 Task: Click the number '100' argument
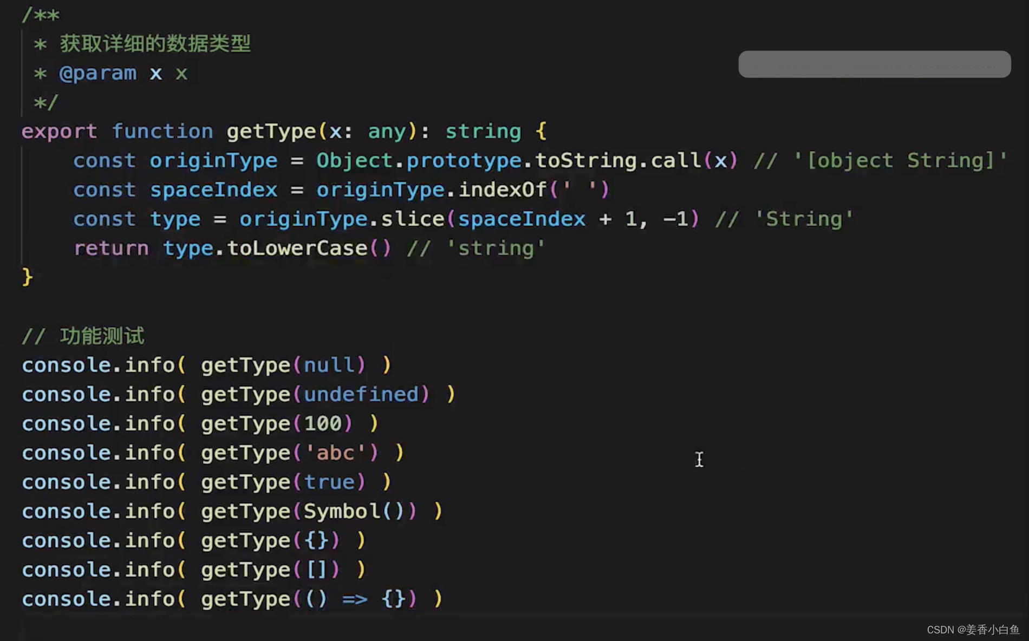pos(323,423)
